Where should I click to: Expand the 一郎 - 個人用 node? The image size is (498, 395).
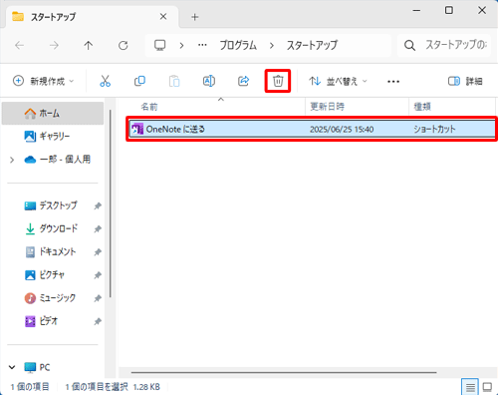[12, 160]
